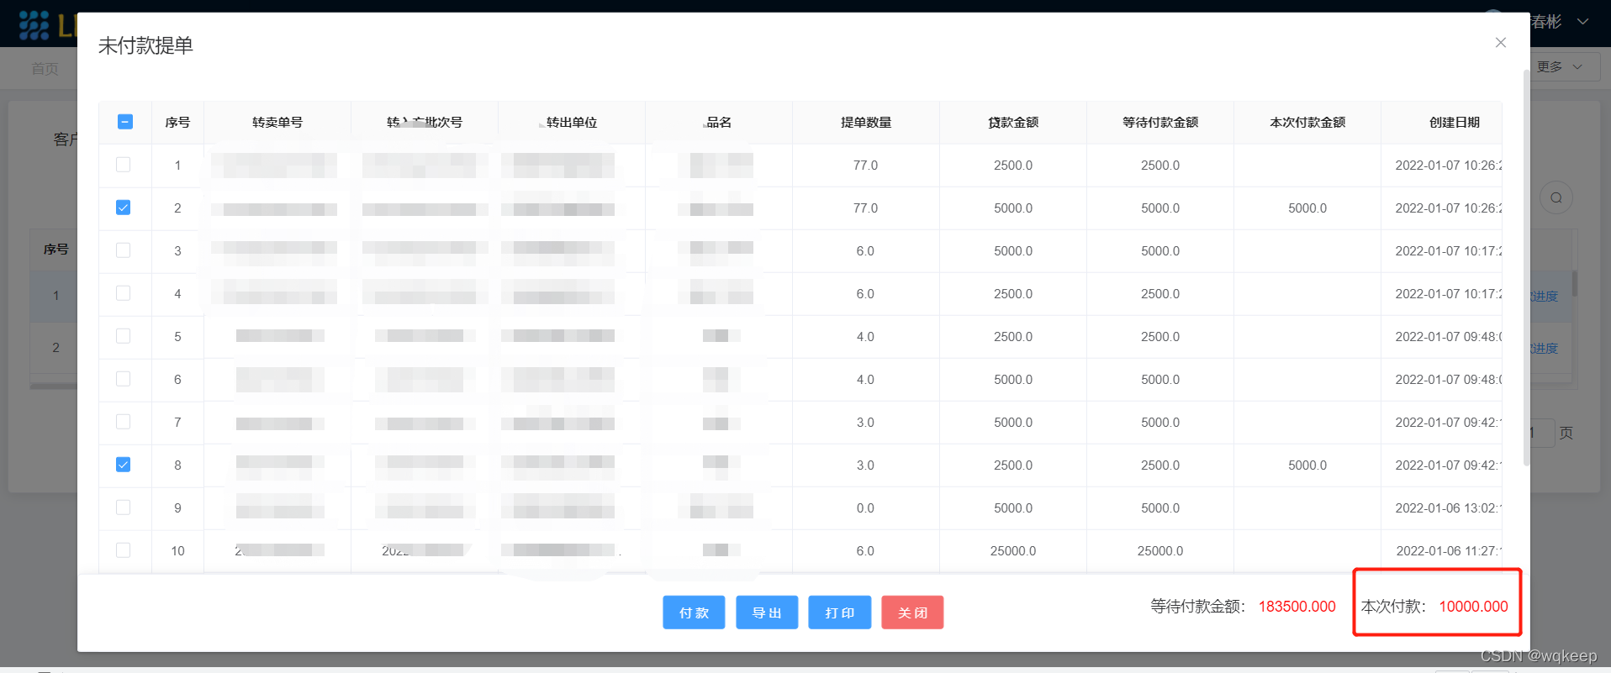Click the 0.0 quantity cell in row 9
Screen dimensions: 1611x673
865,508
